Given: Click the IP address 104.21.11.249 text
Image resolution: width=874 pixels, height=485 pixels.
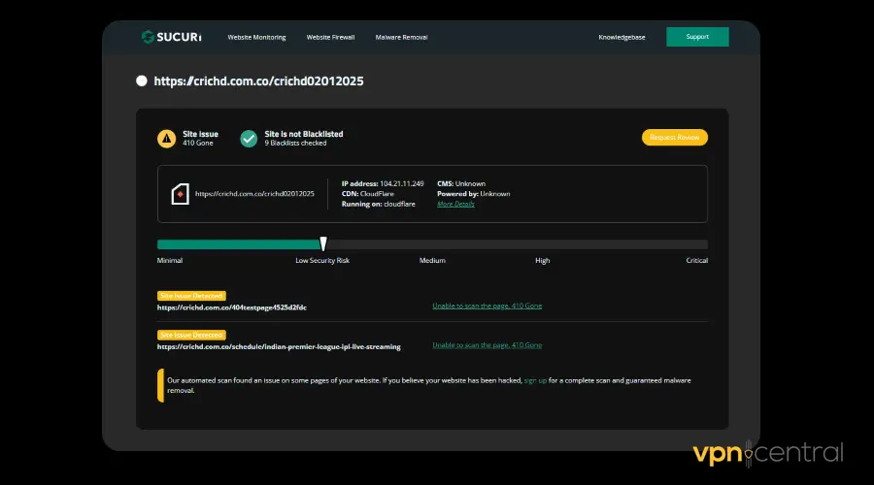Looking at the screenshot, I should 401,183.
